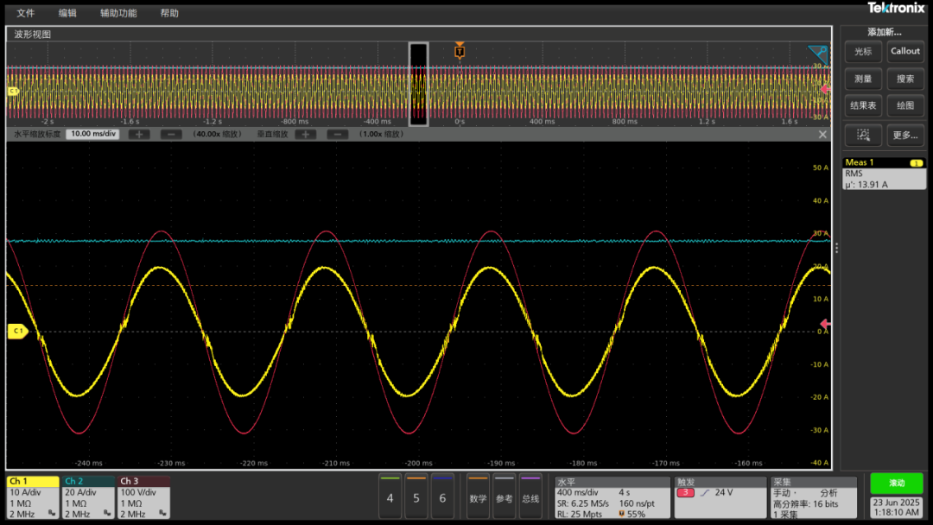Open the 文件 menu
The image size is (933, 525).
[x=26, y=13]
